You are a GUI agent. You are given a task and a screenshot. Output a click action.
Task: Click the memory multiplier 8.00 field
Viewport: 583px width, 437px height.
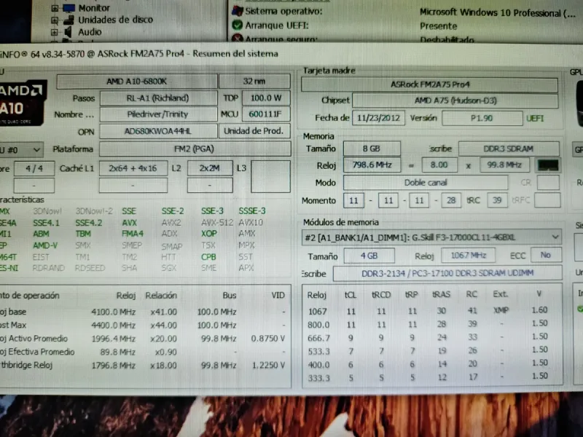439,165
